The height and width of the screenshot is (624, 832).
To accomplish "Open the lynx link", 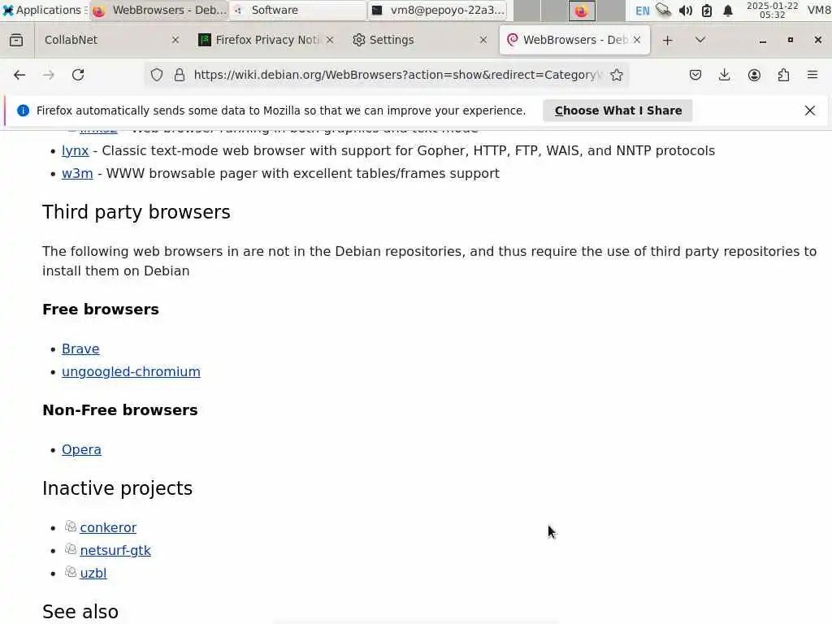I will [x=76, y=150].
